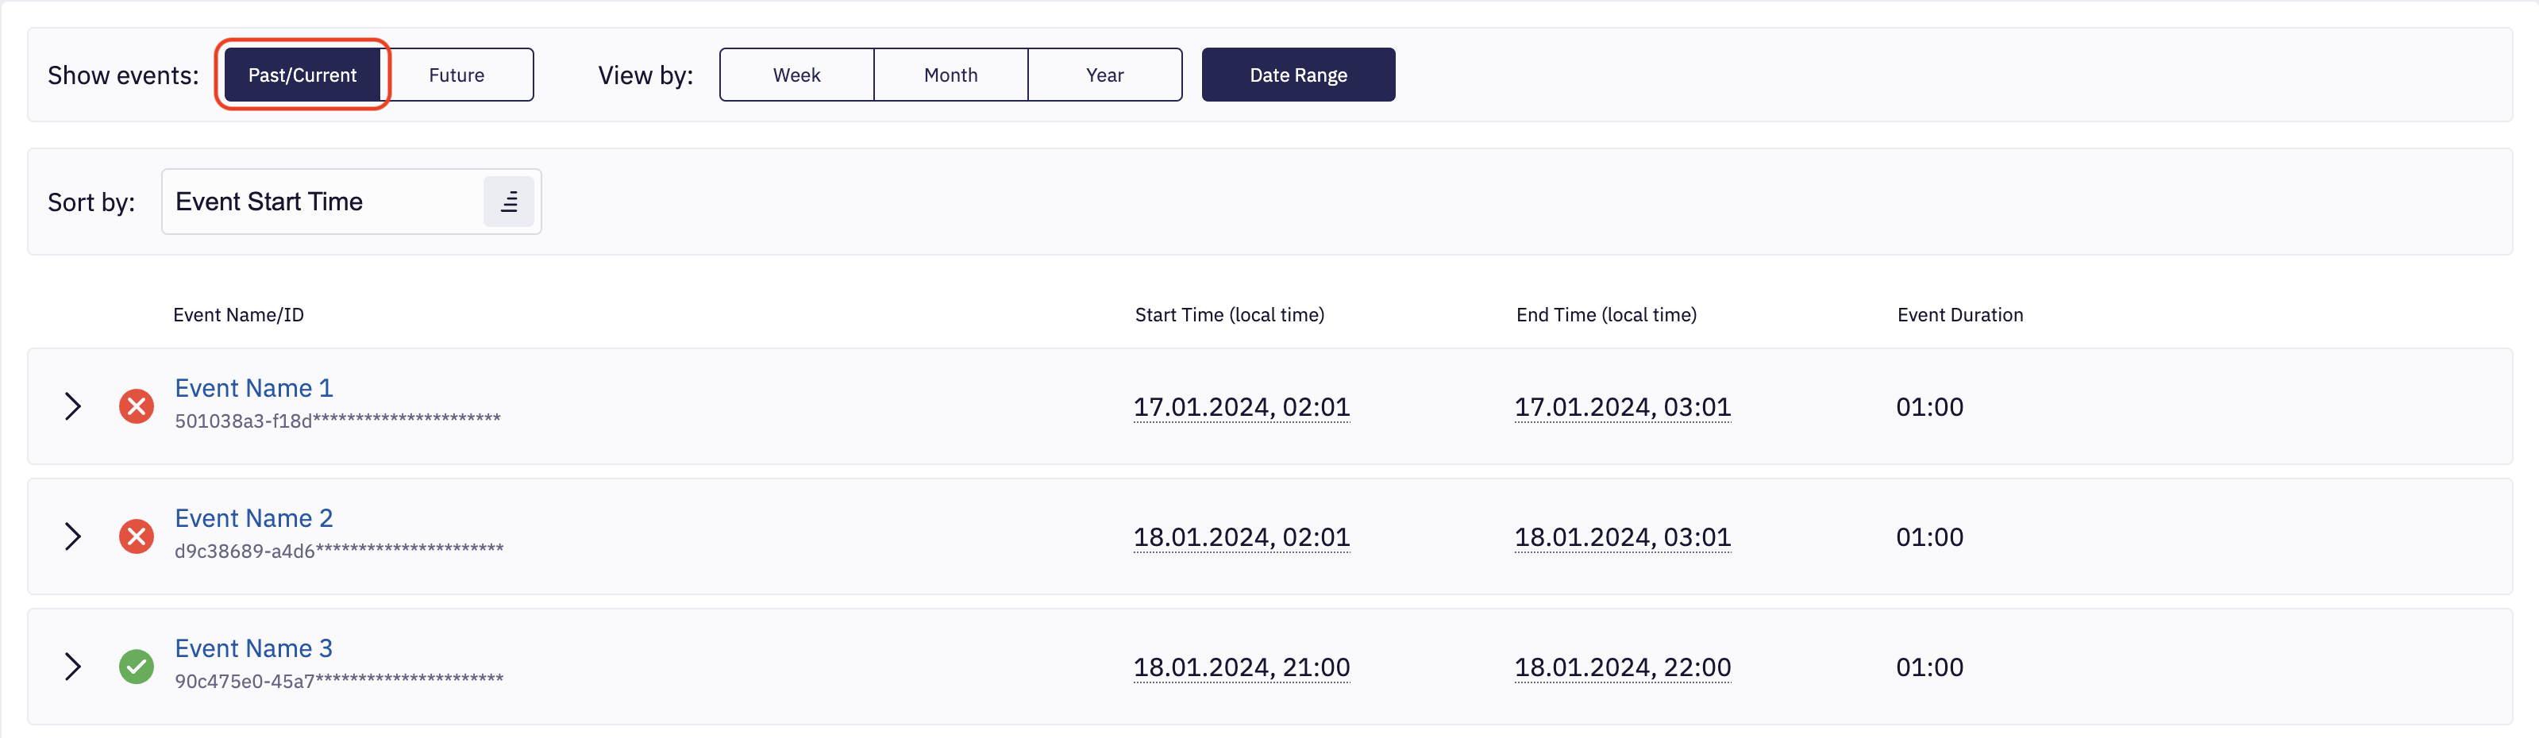Toggle sort order icon beside Event Start Time

[509, 202]
